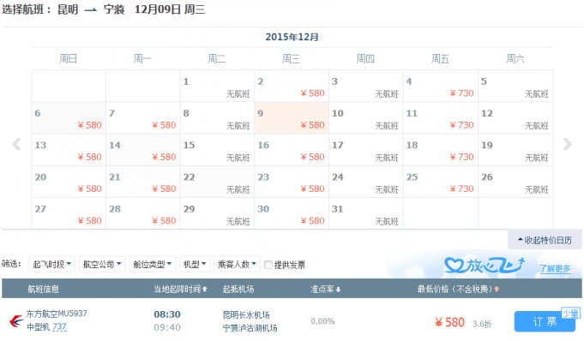The width and height of the screenshot is (584, 341).
Task: Open the 了解更多 link
Action: (x=555, y=268)
